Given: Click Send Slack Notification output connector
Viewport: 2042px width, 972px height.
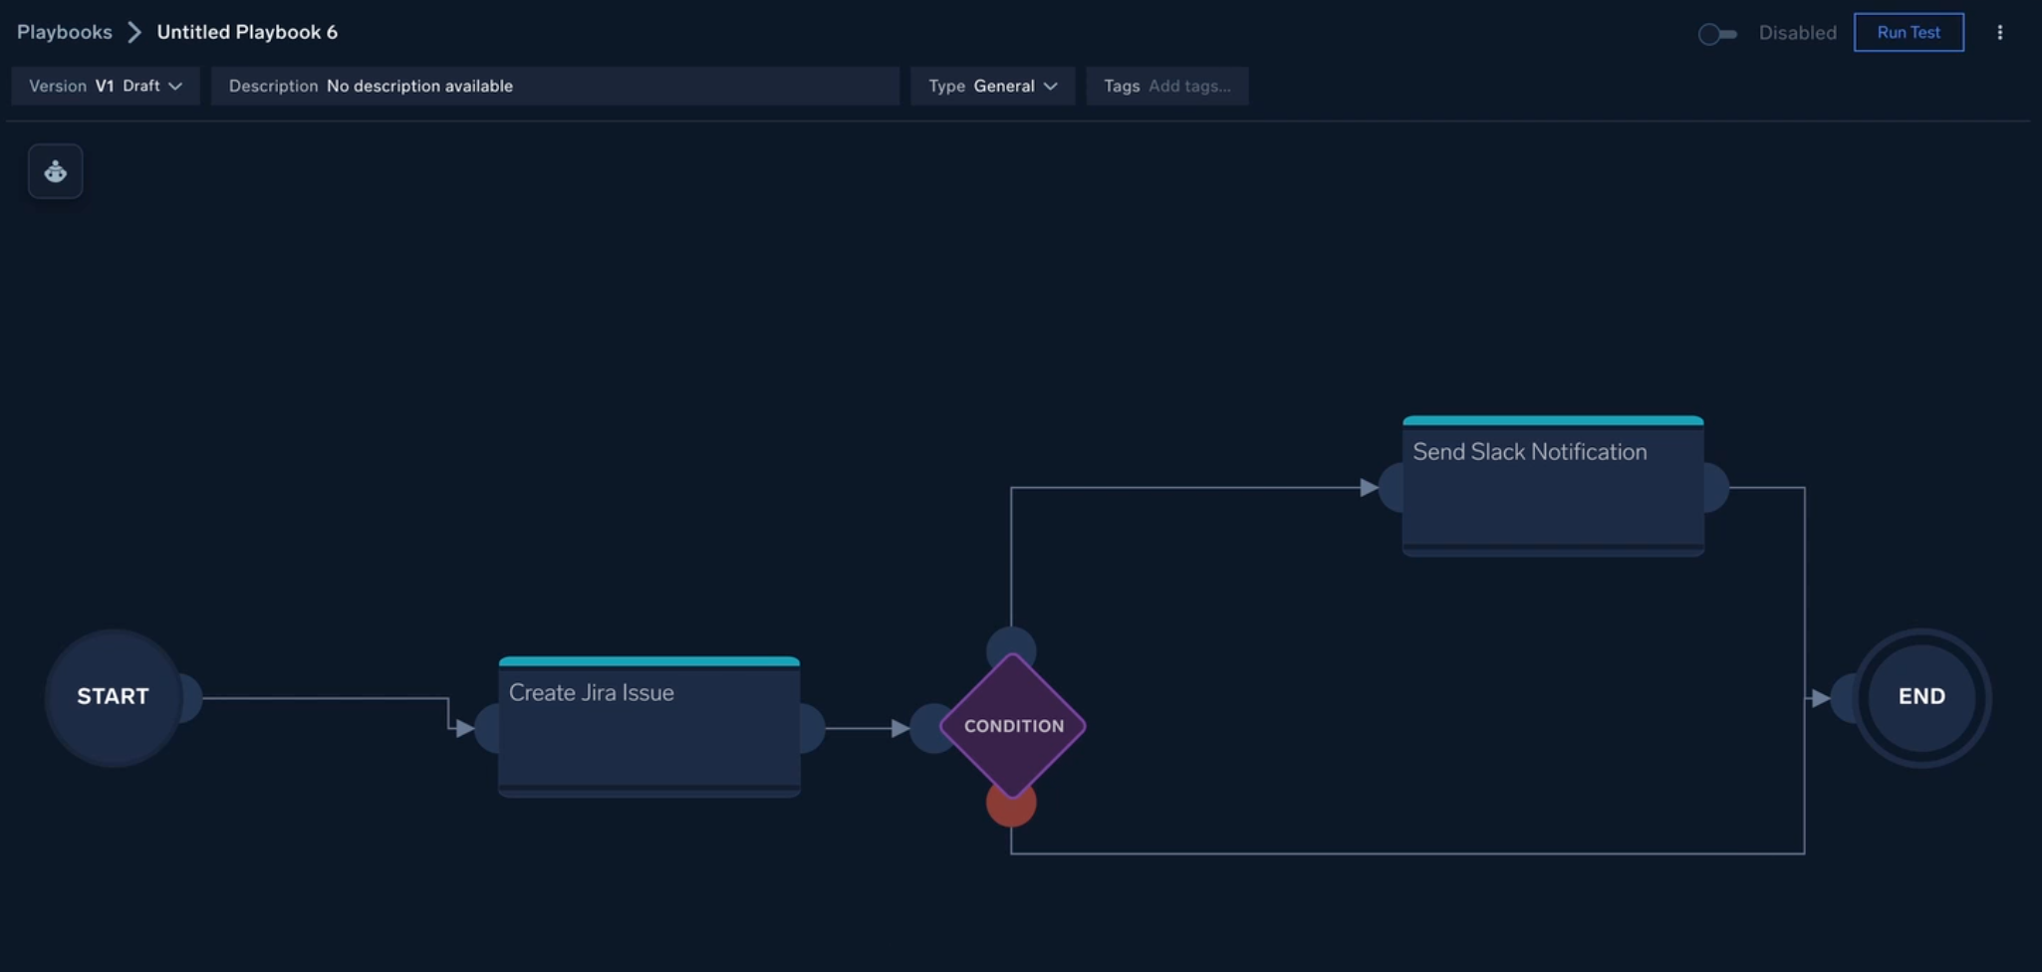Looking at the screenshot, I should [x=1716, y=488].
